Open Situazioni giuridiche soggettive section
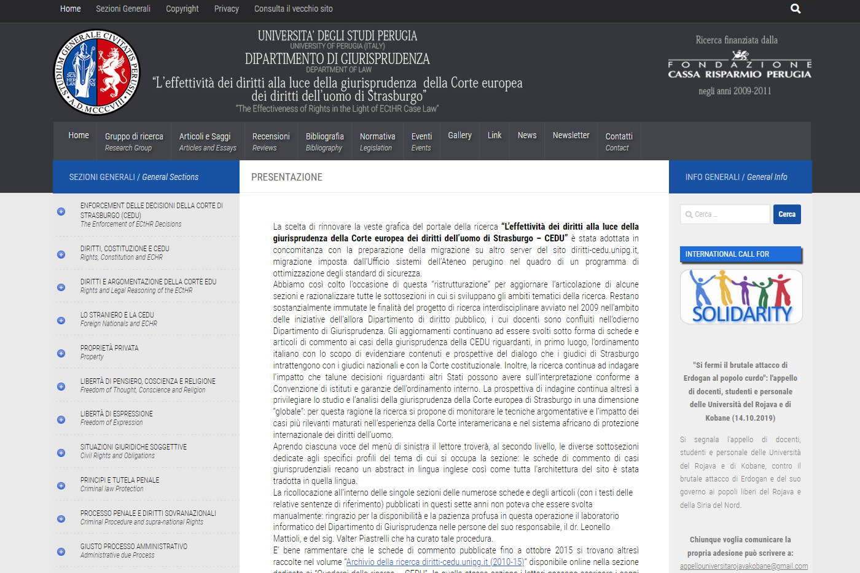Screen dimensions: 860x573 click(133, 451)
